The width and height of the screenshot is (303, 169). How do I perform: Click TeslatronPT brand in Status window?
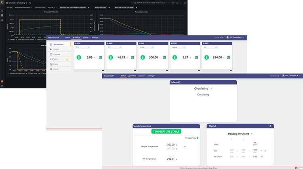point(109,76)
